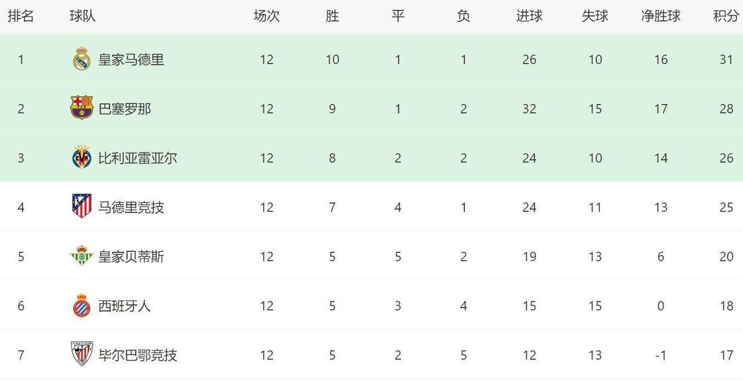Click the Atlético Madrid club crest

pos(81,207)
